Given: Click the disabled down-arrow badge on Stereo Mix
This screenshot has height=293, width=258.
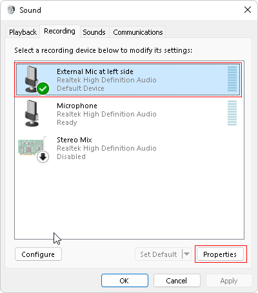Looking at the screenshot, I should (x=43, y=157).
